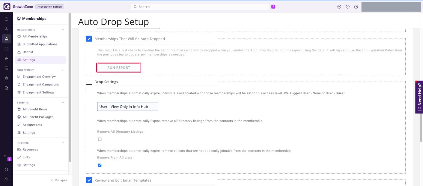Collapse the ENGAGEMENT section chevron
The width and height of the screenshot is (423, 186).
click(x=63, y=70)
